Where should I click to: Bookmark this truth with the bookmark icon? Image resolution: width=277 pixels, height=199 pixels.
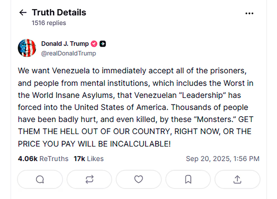pyautogui.click(x=188, y=179)
